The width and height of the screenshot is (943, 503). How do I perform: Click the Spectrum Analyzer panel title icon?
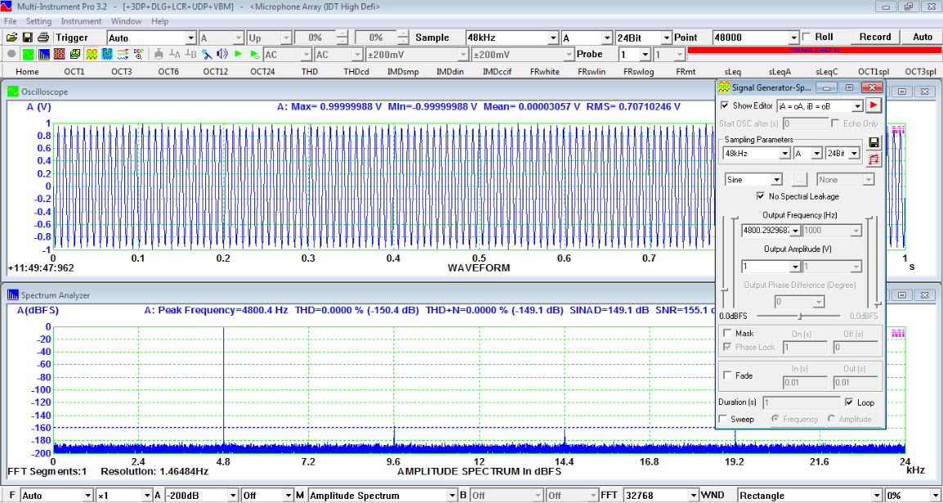point(13,294)
